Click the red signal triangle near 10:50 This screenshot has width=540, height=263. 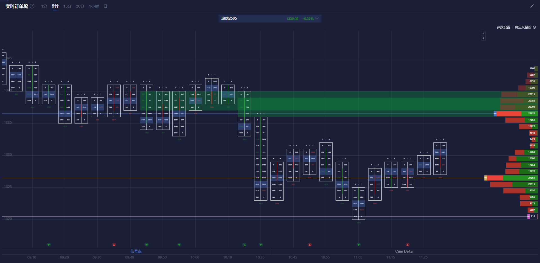pyautogui.click(x=310, y=245)
